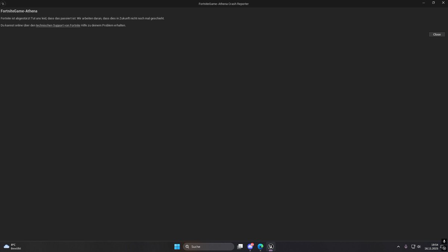448x252 pixels.
Task: Launch Microsoft Edge from the taskbar
Action: (x=261, y=246)
